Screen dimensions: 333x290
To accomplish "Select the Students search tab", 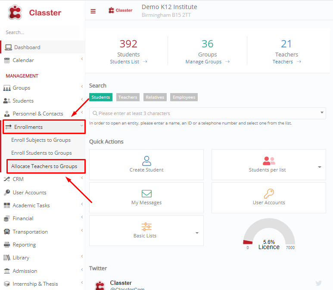I will tap(101, 97).
